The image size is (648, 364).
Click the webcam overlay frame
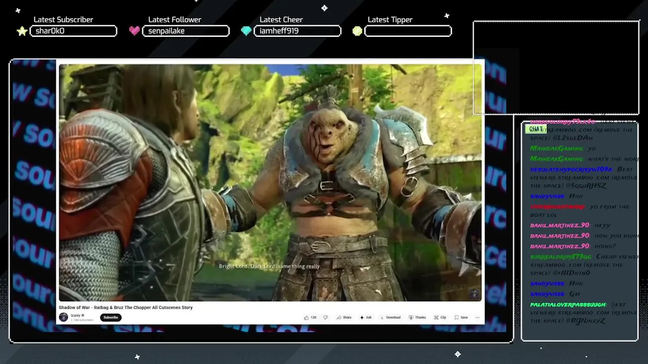(556, 68)
